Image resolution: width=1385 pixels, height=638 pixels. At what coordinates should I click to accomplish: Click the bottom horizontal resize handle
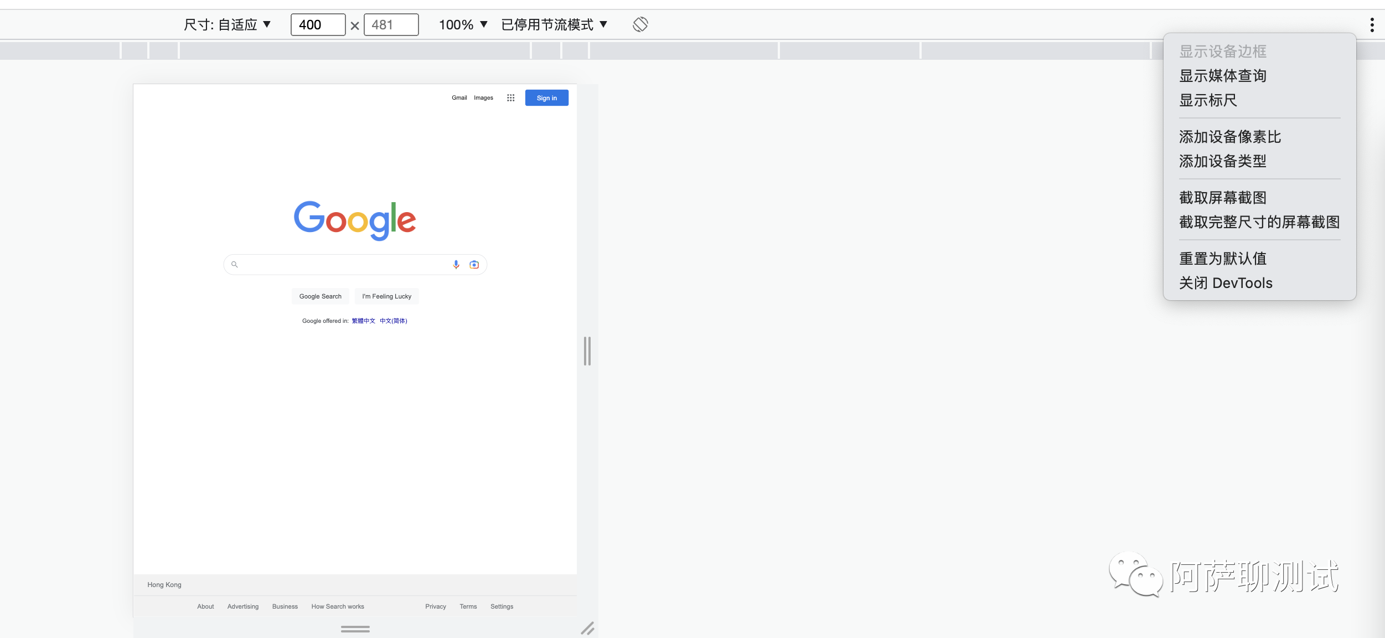click(355, 629)
